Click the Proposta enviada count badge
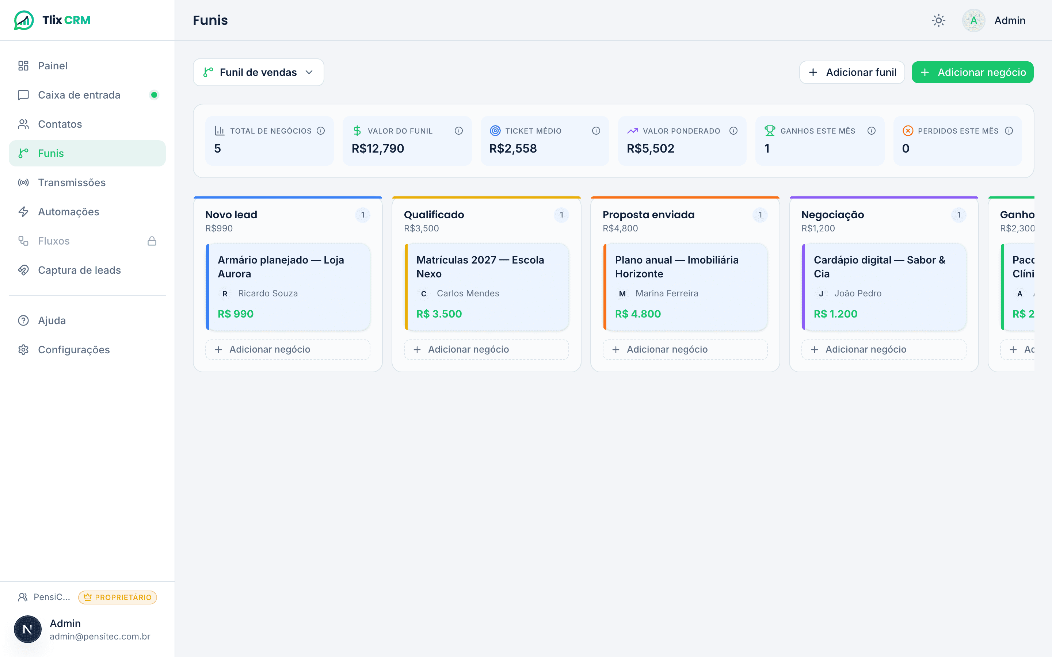Image resolution: width=1052 pixels, height=657 pixels. click(x=760, y=215)
